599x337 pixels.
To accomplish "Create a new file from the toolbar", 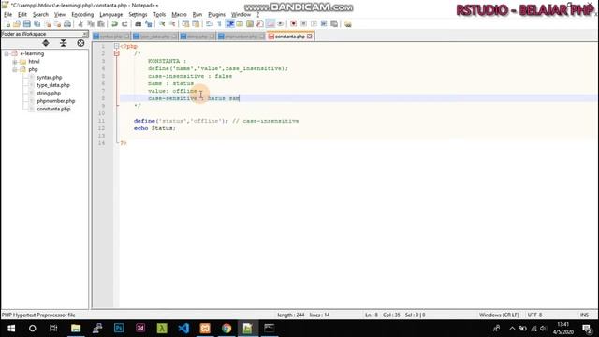I will 7,24.
